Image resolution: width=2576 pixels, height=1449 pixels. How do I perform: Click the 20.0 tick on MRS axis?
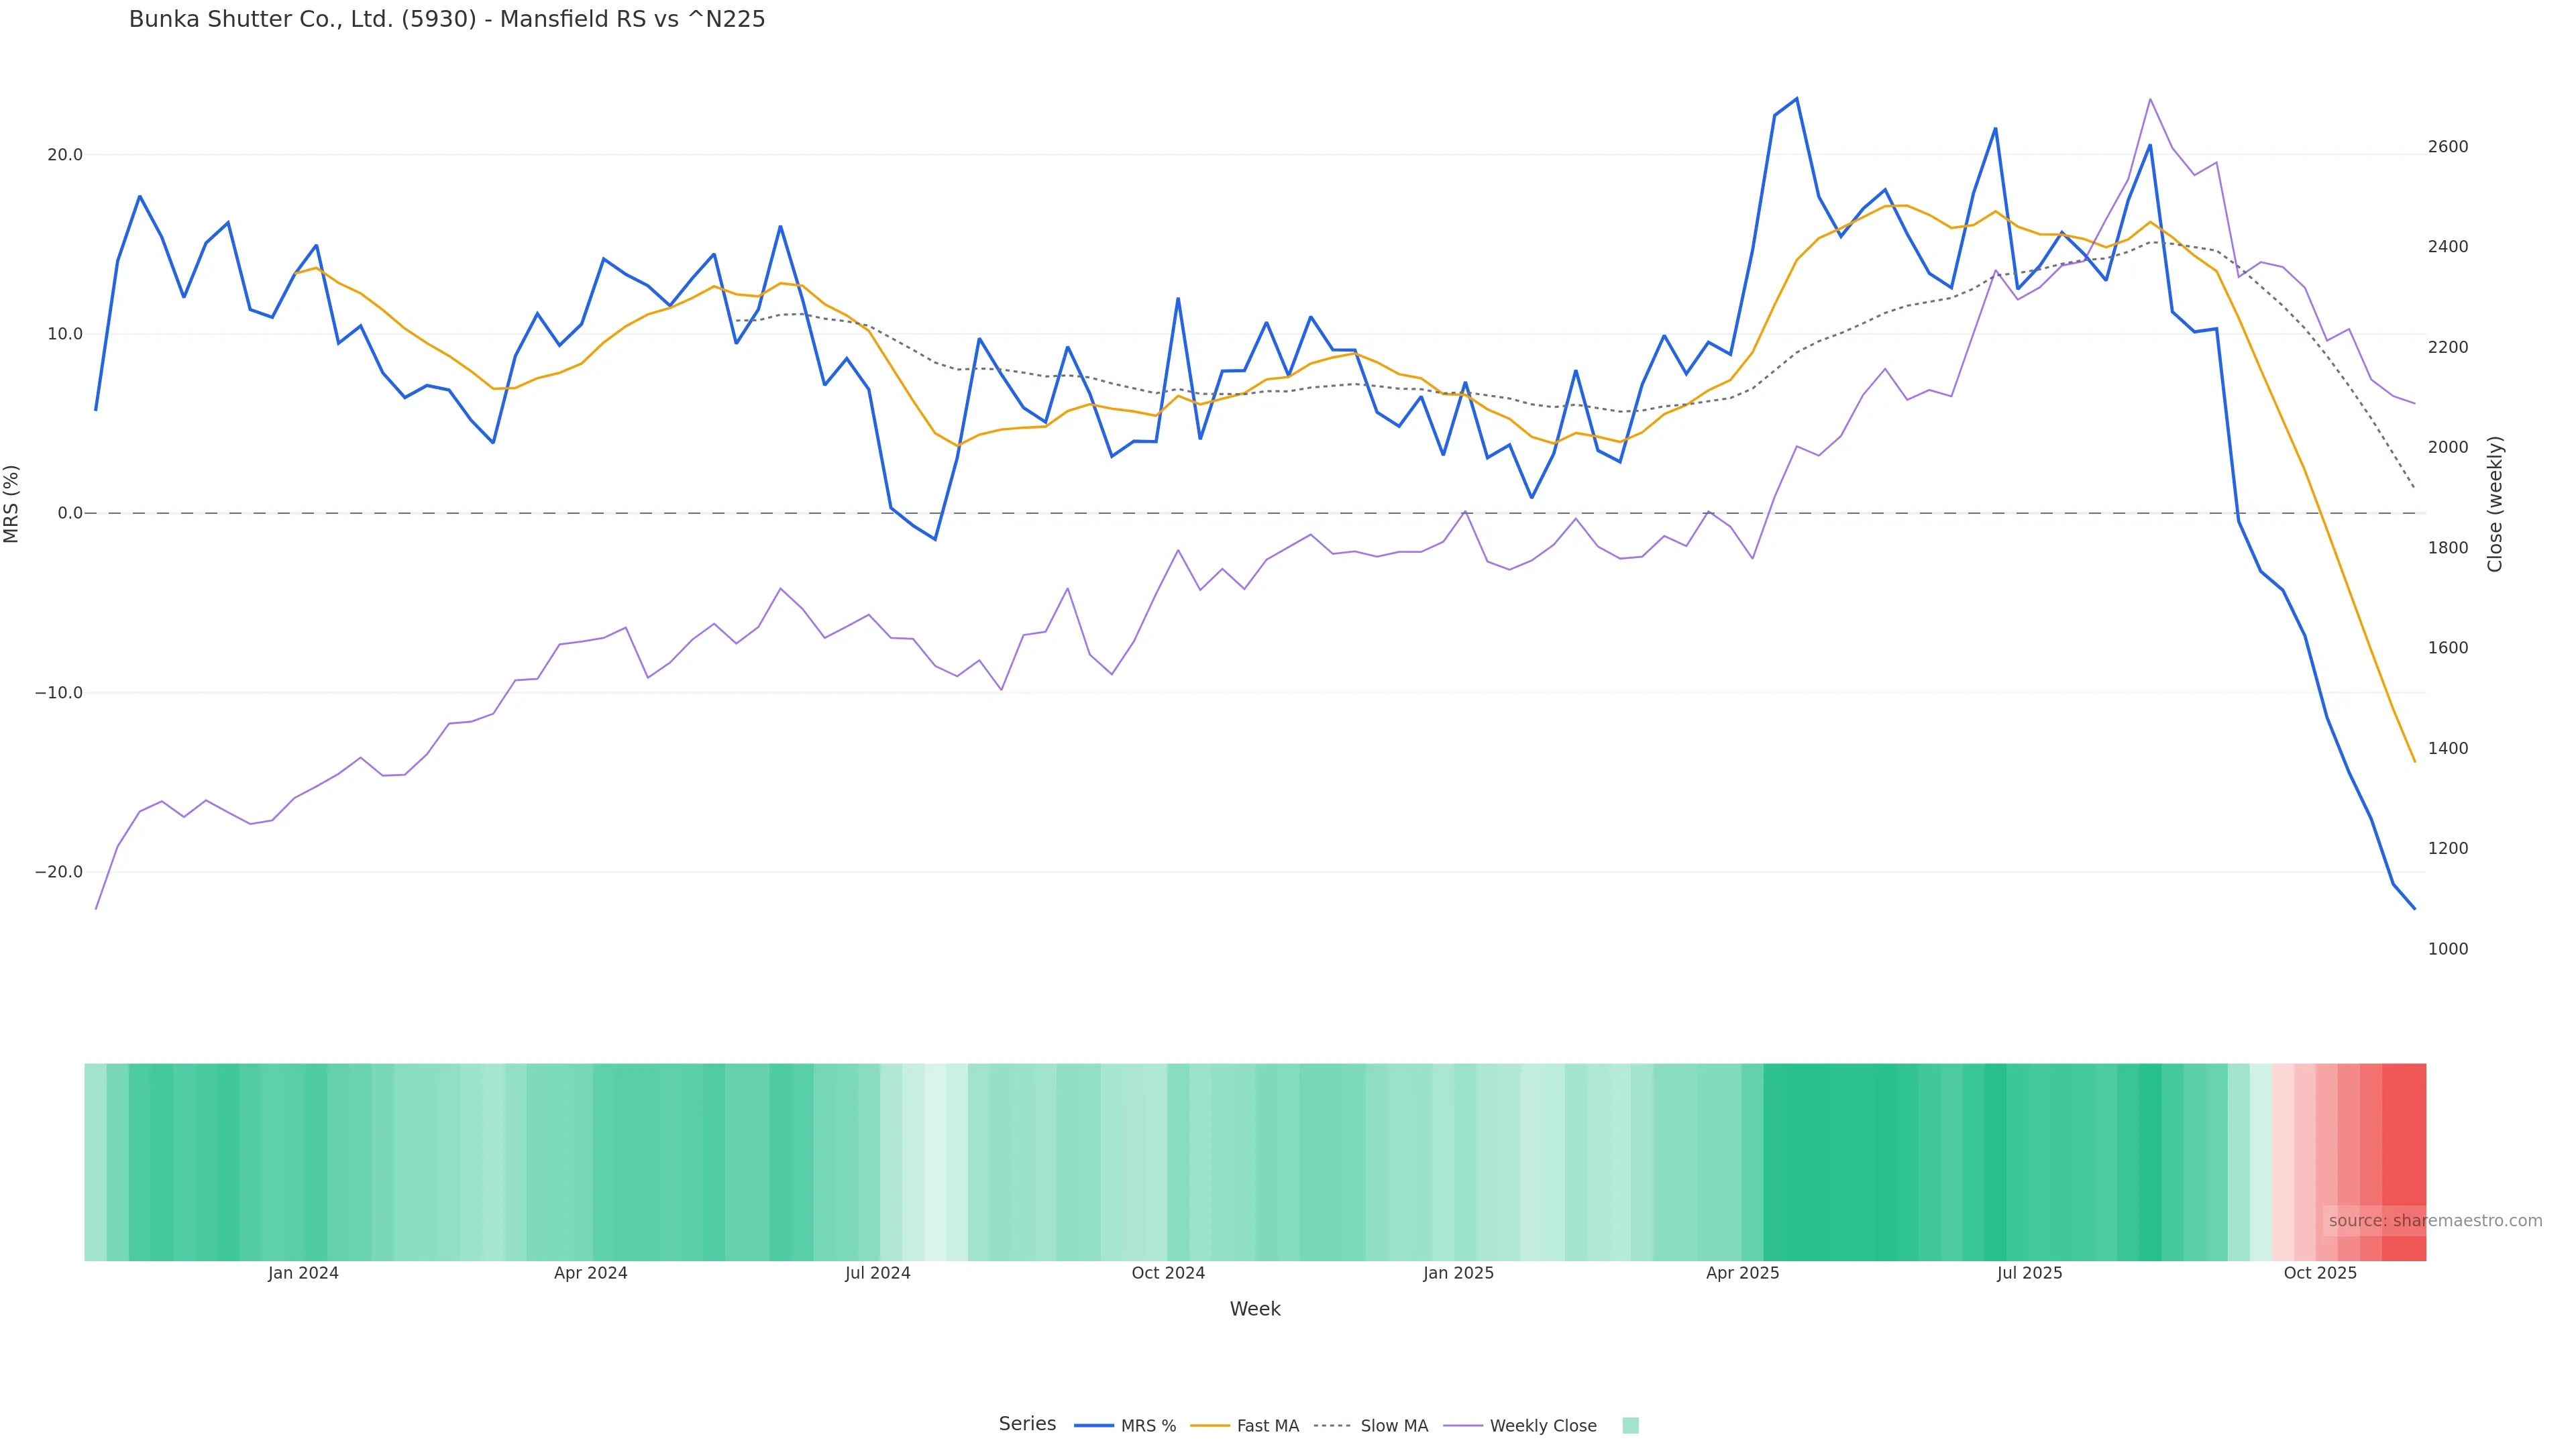click(x=65, y=155)
